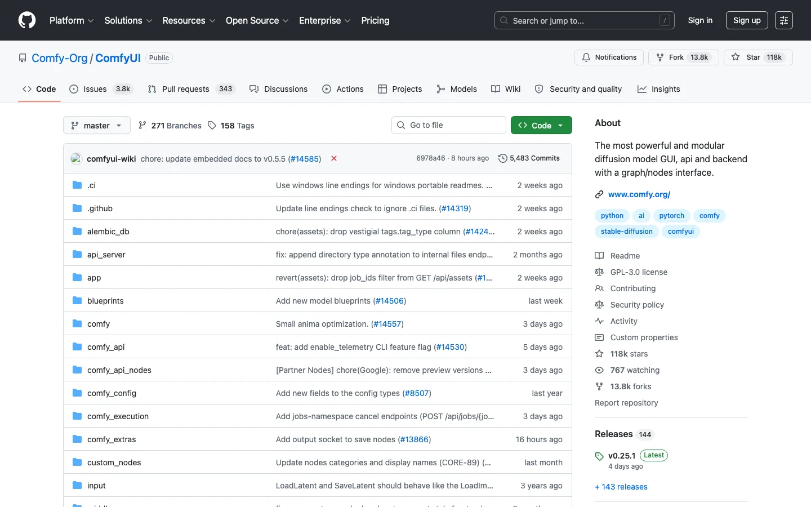Click the repository icon before Comfy-Org
811x507 pixels.
click(x=23, y=58)
